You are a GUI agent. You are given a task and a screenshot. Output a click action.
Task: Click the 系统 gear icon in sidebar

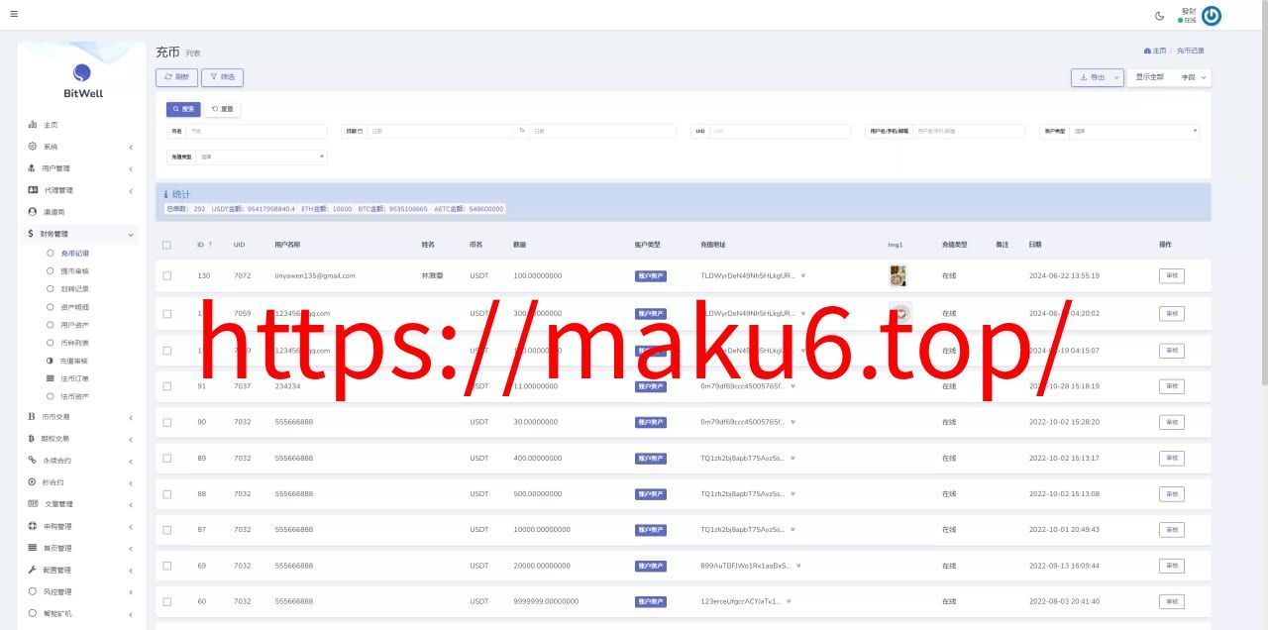pos(33,147)
